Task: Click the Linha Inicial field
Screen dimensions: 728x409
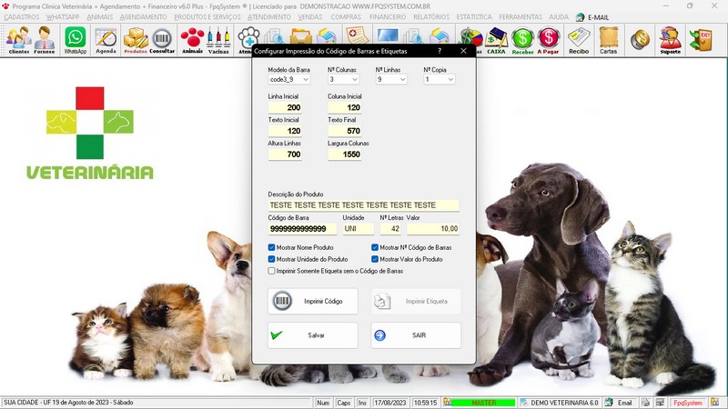Action: pos(285,107)
